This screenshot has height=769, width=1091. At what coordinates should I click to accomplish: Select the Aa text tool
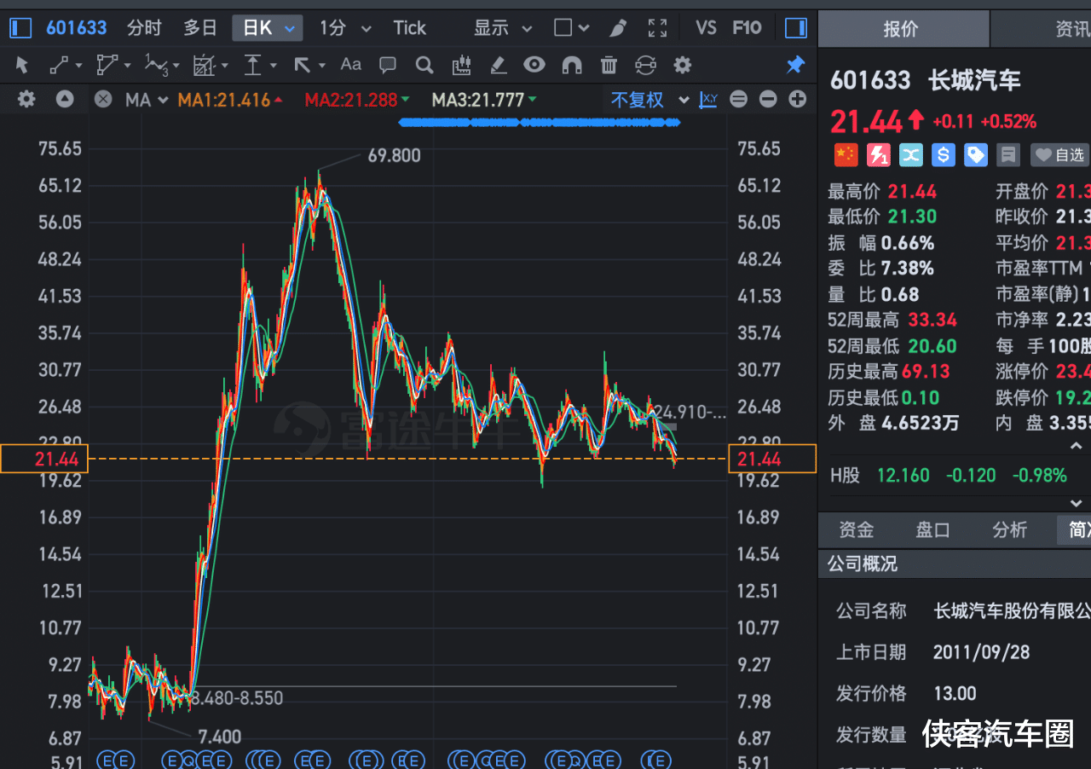(350, 64)
